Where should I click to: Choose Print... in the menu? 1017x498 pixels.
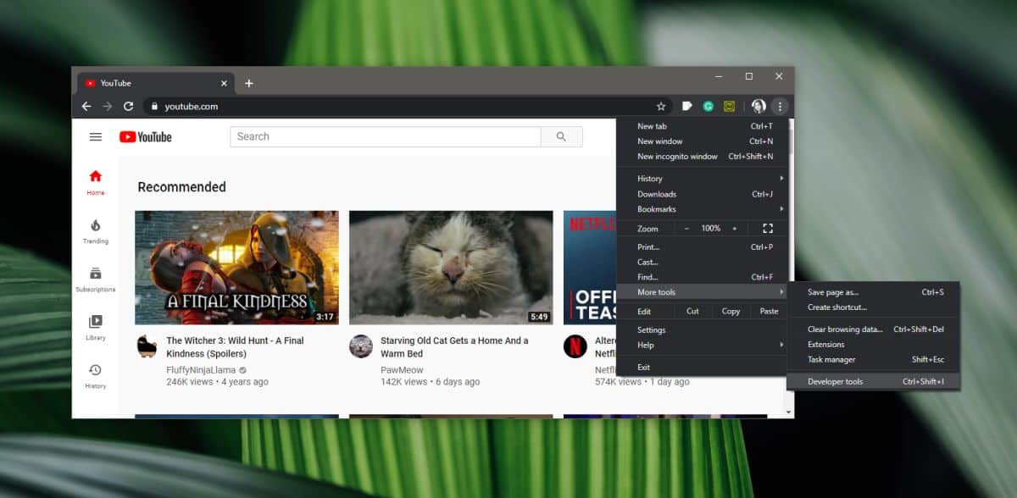703,247
